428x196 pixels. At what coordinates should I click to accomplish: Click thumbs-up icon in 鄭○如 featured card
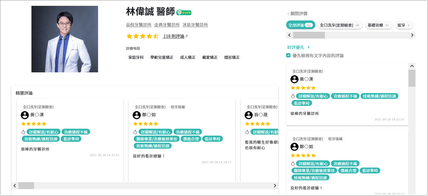coord(135,132)
